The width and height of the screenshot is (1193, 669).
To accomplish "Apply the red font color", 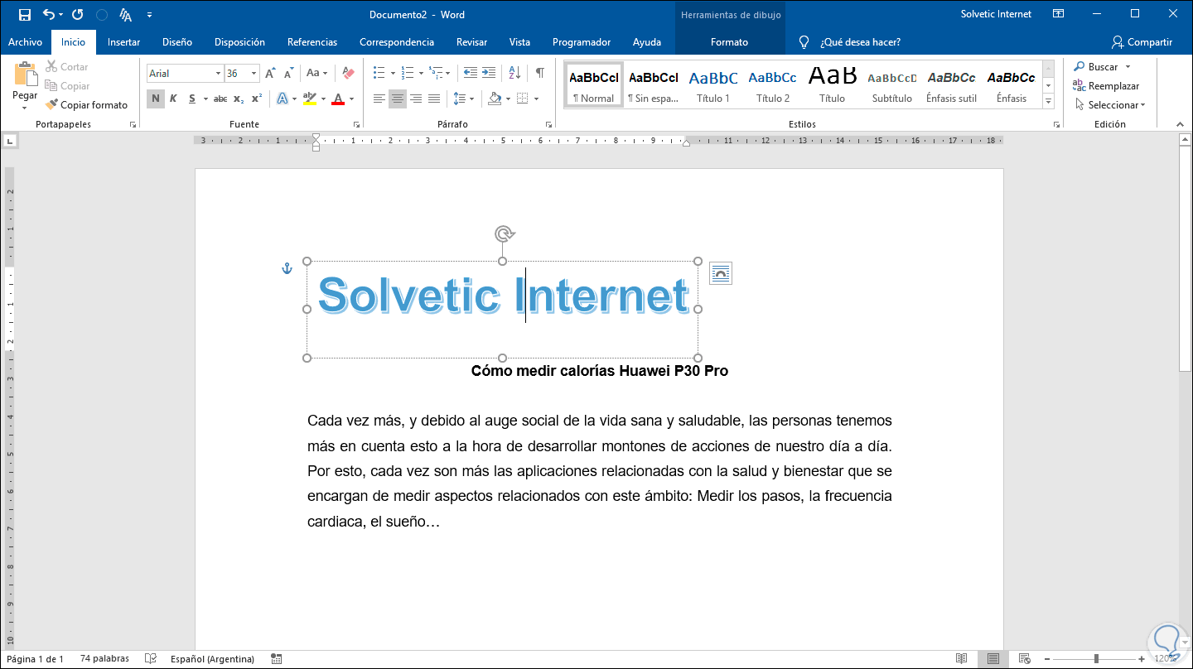I will click(338, 99).
